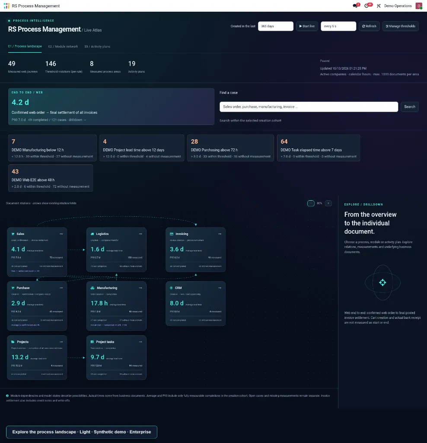Screen dimensions: 427x443
Task: Start live refresh mode
Action: tap(307, 26)
